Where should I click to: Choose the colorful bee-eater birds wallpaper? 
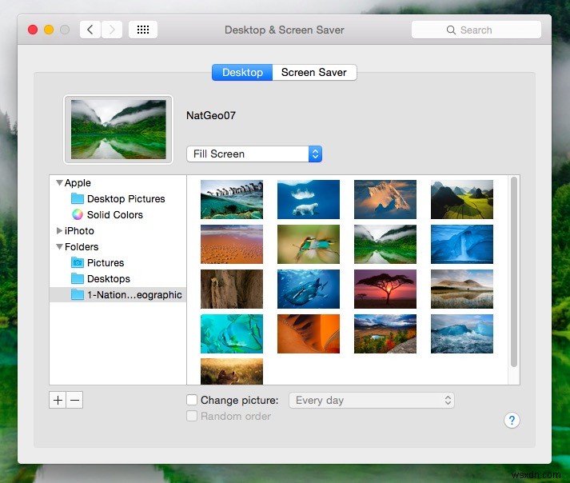pos(309,244)
